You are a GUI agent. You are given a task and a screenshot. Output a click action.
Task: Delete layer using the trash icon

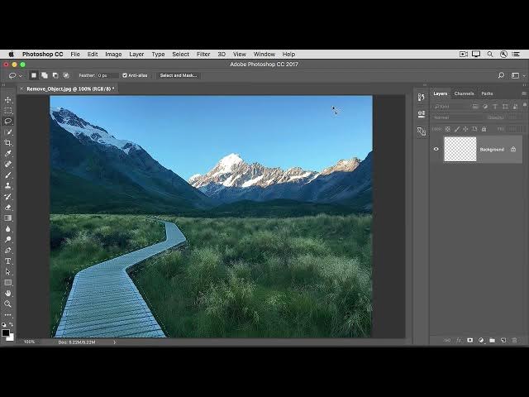coord(514,340)
